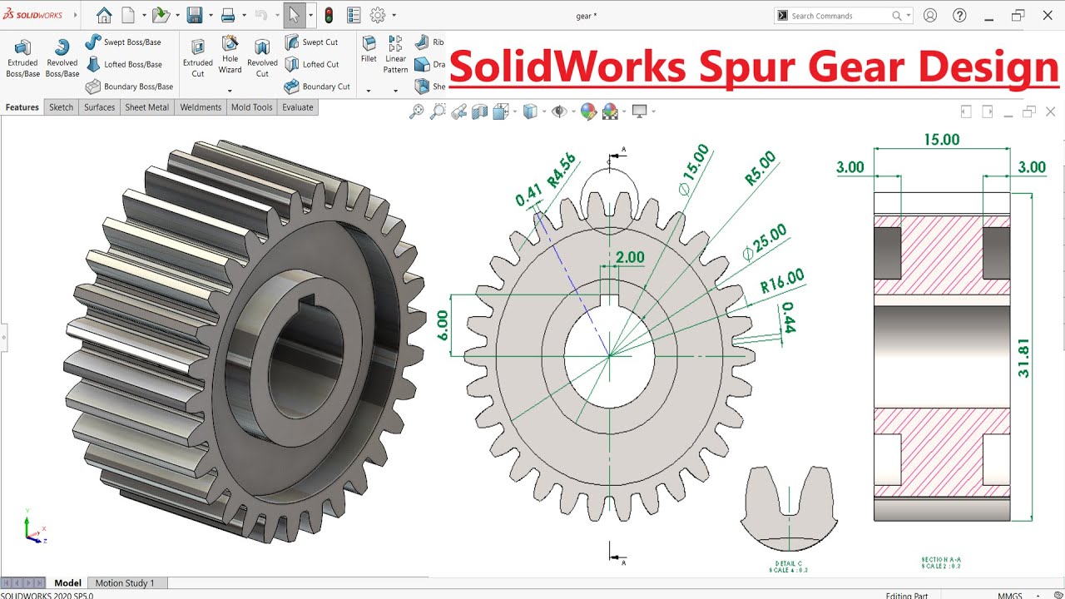Open the Hole Wizard tool
Image resolution: width=1065 pixels, height=599 pixels.
point(230,55)
